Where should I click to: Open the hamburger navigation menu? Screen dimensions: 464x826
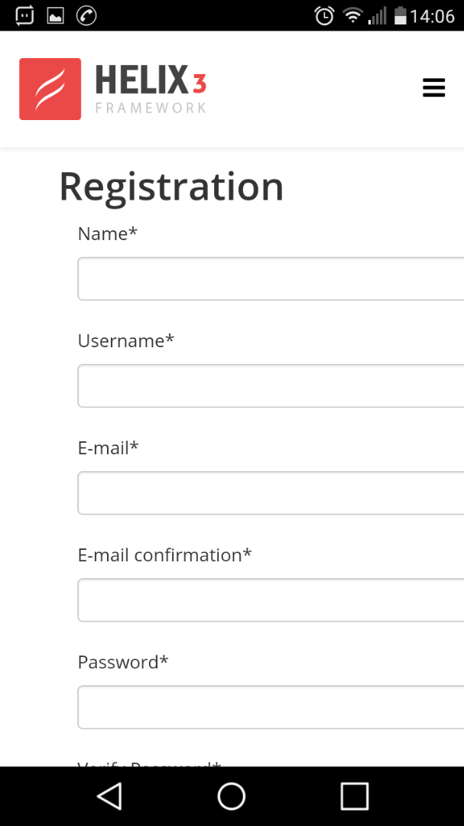coord(433,88)
